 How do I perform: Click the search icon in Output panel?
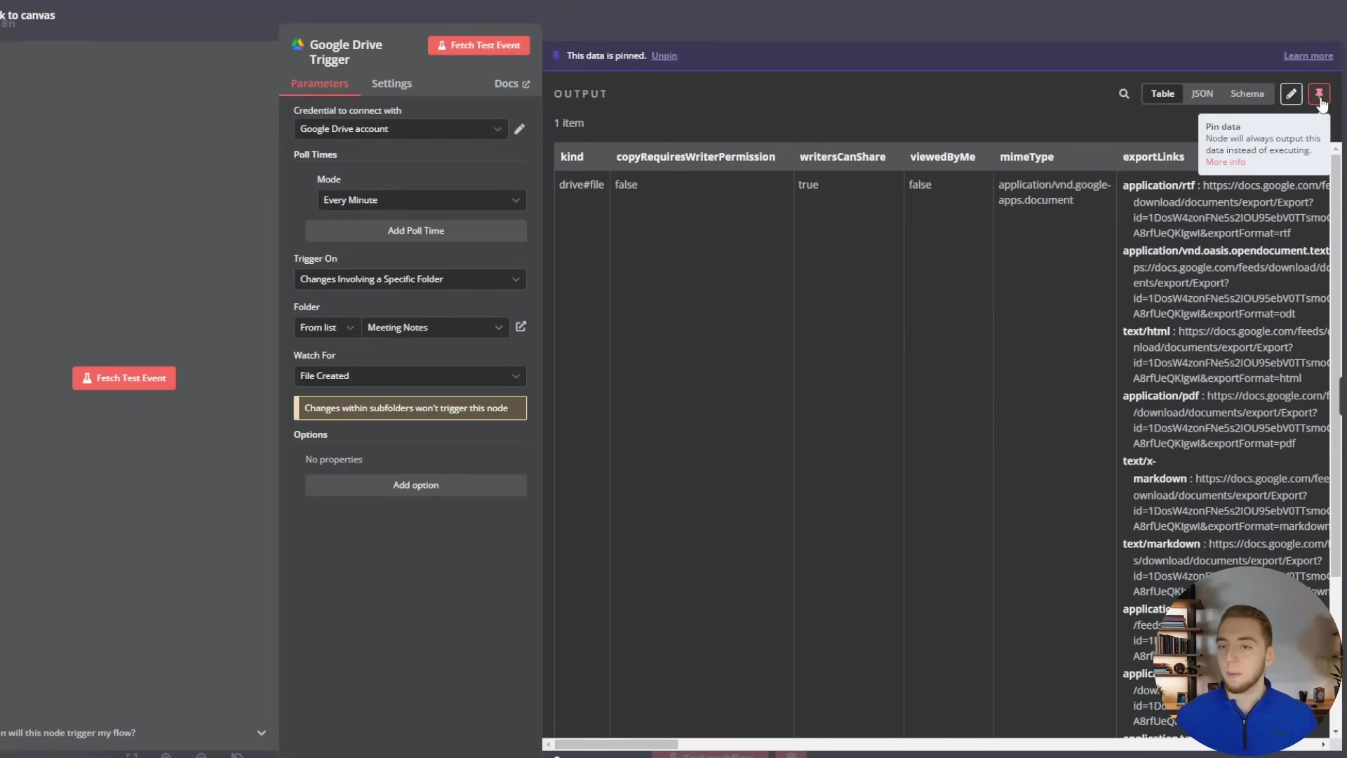click(x=1124, y=94)
